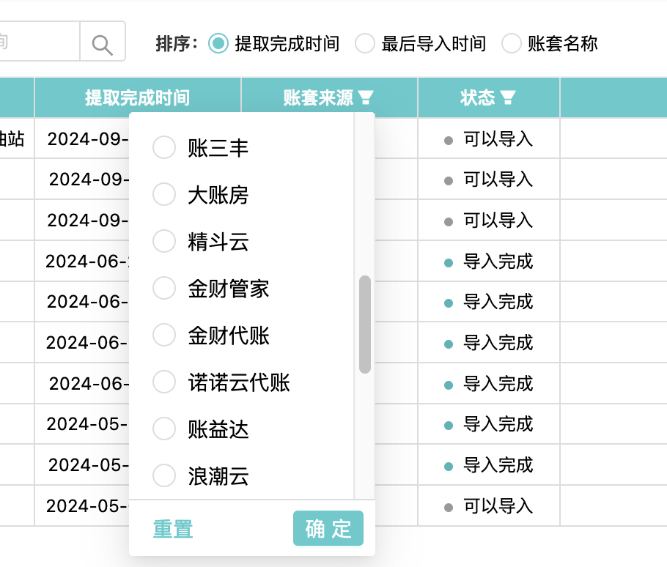Click the 排序: label text
Screen dimensions: 667x567
(x=177, y=43)
